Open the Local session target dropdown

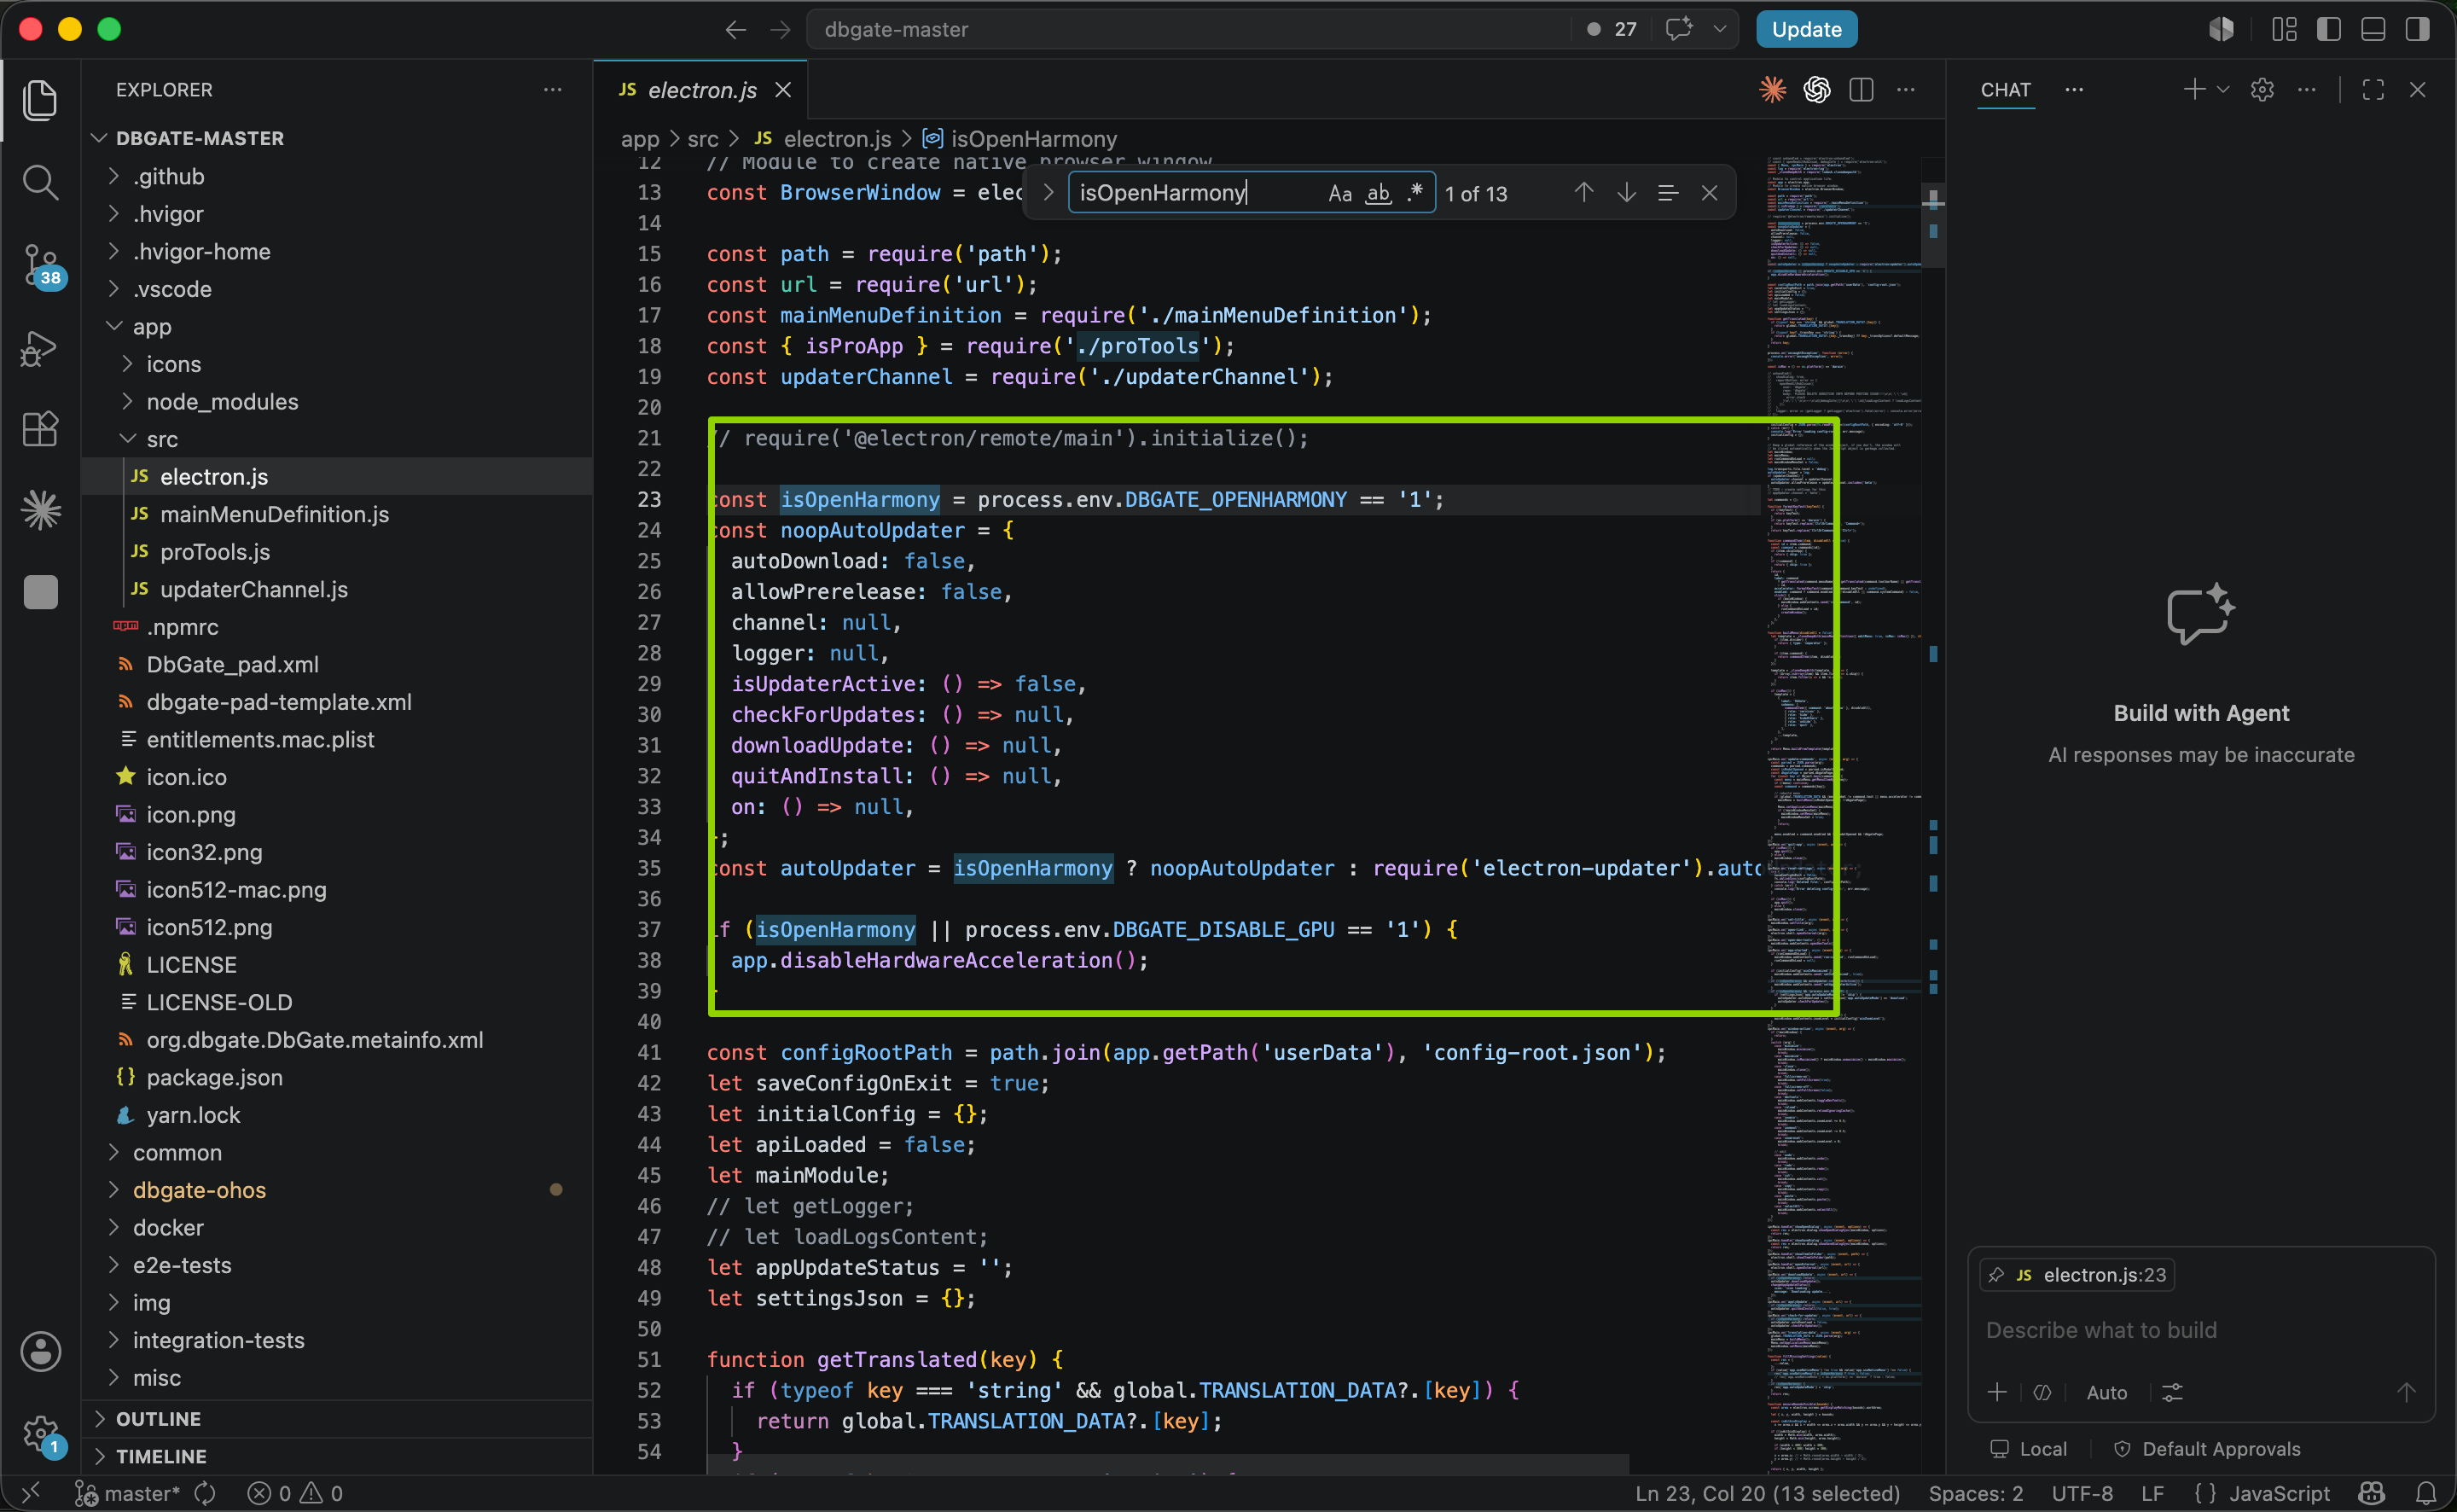pyautogui.click(x=2030, y=1449)
